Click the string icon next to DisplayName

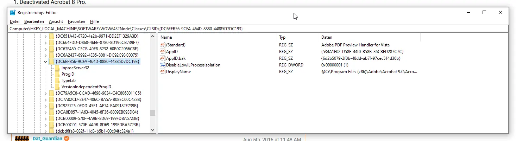tap(162, 72)
